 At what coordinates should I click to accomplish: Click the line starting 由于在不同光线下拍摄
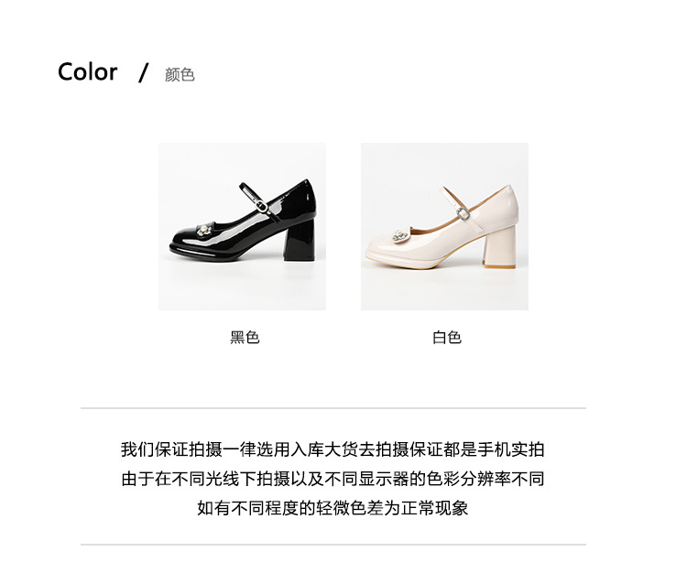pos(333,479)
